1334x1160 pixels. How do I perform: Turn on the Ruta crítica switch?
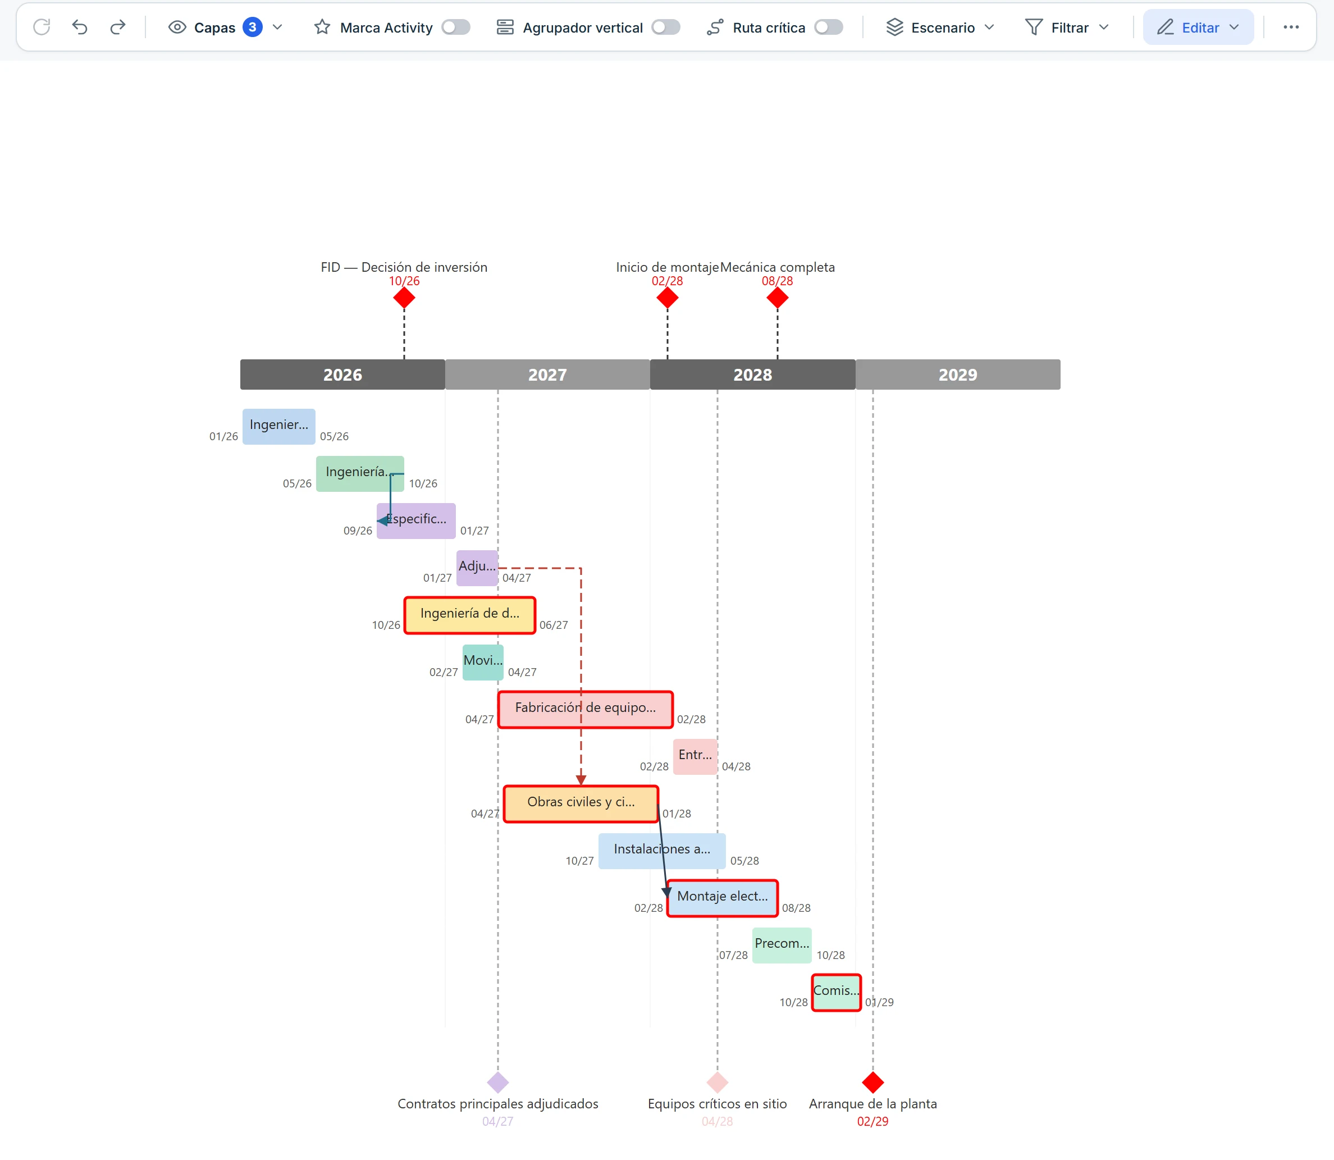pos(829,27)
